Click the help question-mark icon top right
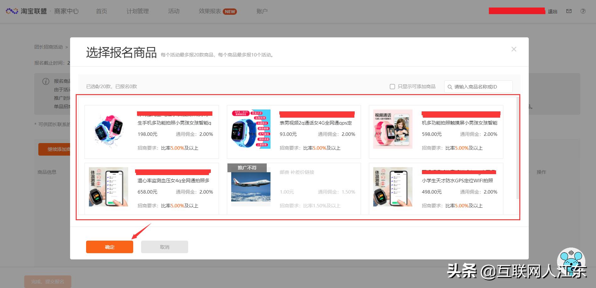This screenshot has height=288, width=596. click(x=583, y=11)
